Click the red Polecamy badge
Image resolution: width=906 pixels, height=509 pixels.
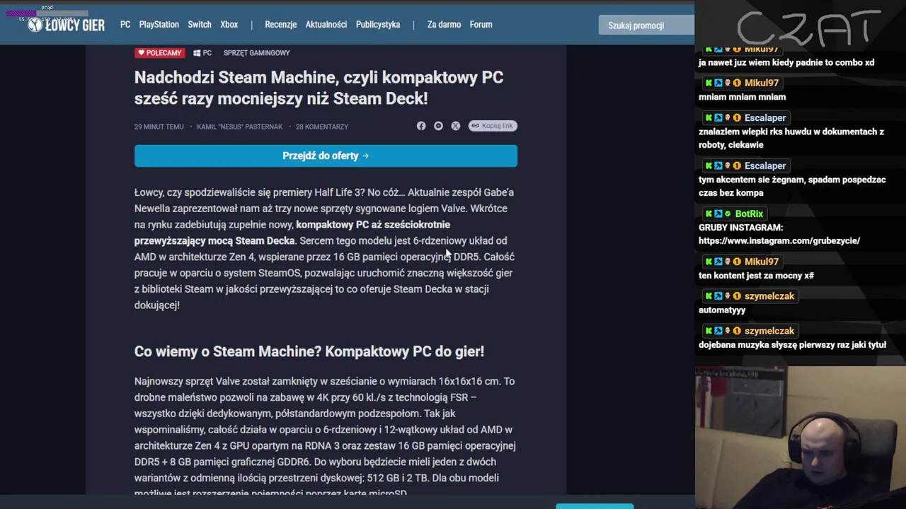click(x=160, y=53)
